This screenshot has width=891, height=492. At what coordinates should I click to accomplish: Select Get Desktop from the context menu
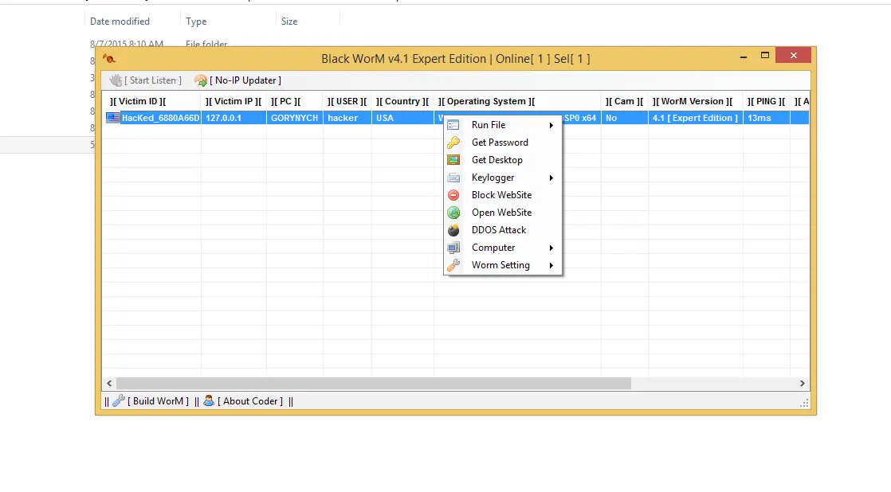(x=497, y=159)
